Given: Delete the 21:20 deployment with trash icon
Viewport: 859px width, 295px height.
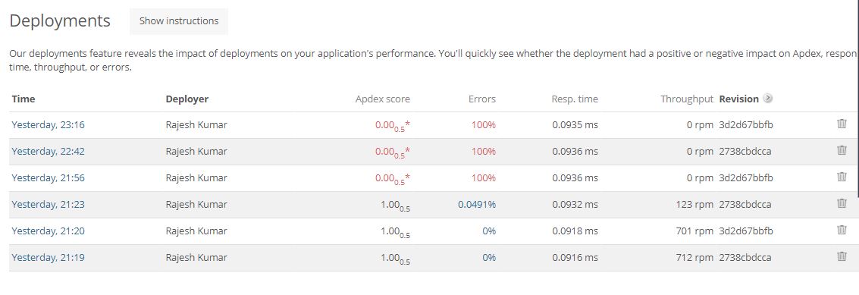Looking at the screenshot, I should click(842, 230).
